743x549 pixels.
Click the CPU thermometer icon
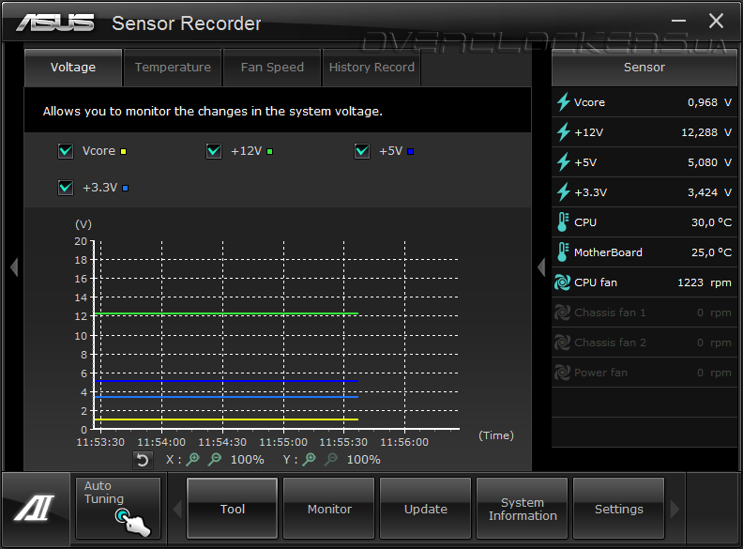pos(563,221)
